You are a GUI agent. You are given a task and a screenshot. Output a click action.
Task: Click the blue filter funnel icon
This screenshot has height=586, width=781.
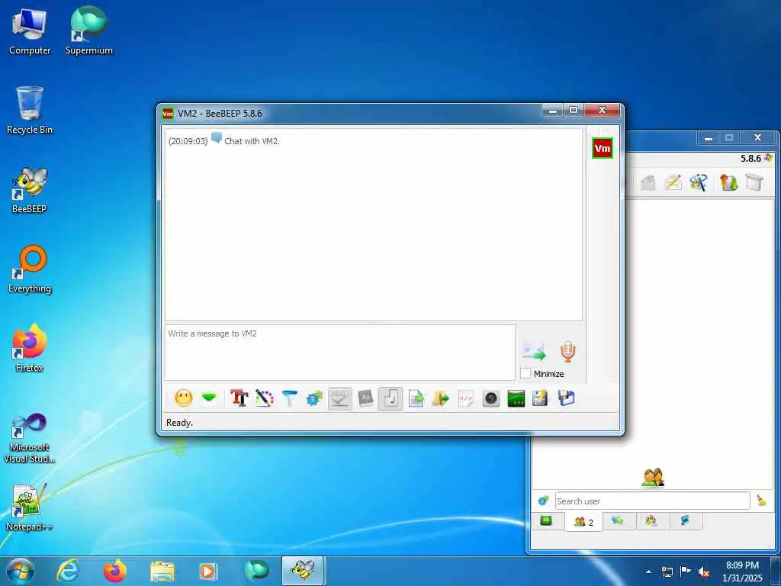289,398
